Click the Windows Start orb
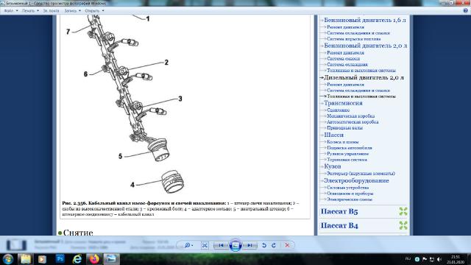The width and height of the screenshot is (471, 265). 8,258
